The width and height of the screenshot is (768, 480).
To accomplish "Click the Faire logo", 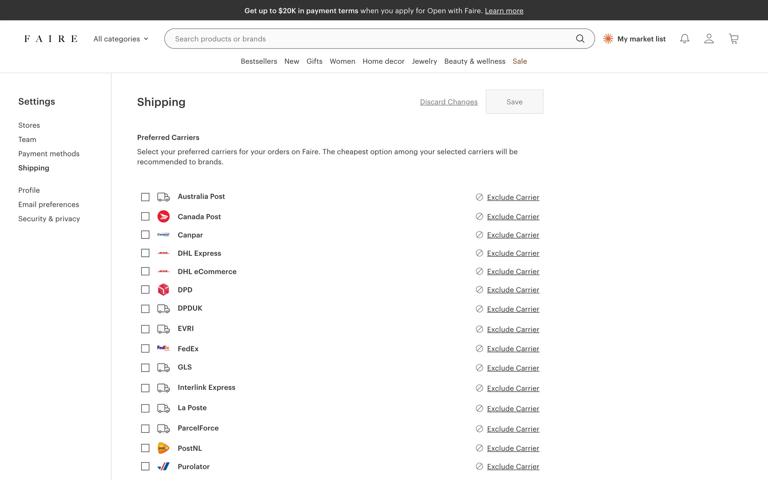I will click(51, 39).
